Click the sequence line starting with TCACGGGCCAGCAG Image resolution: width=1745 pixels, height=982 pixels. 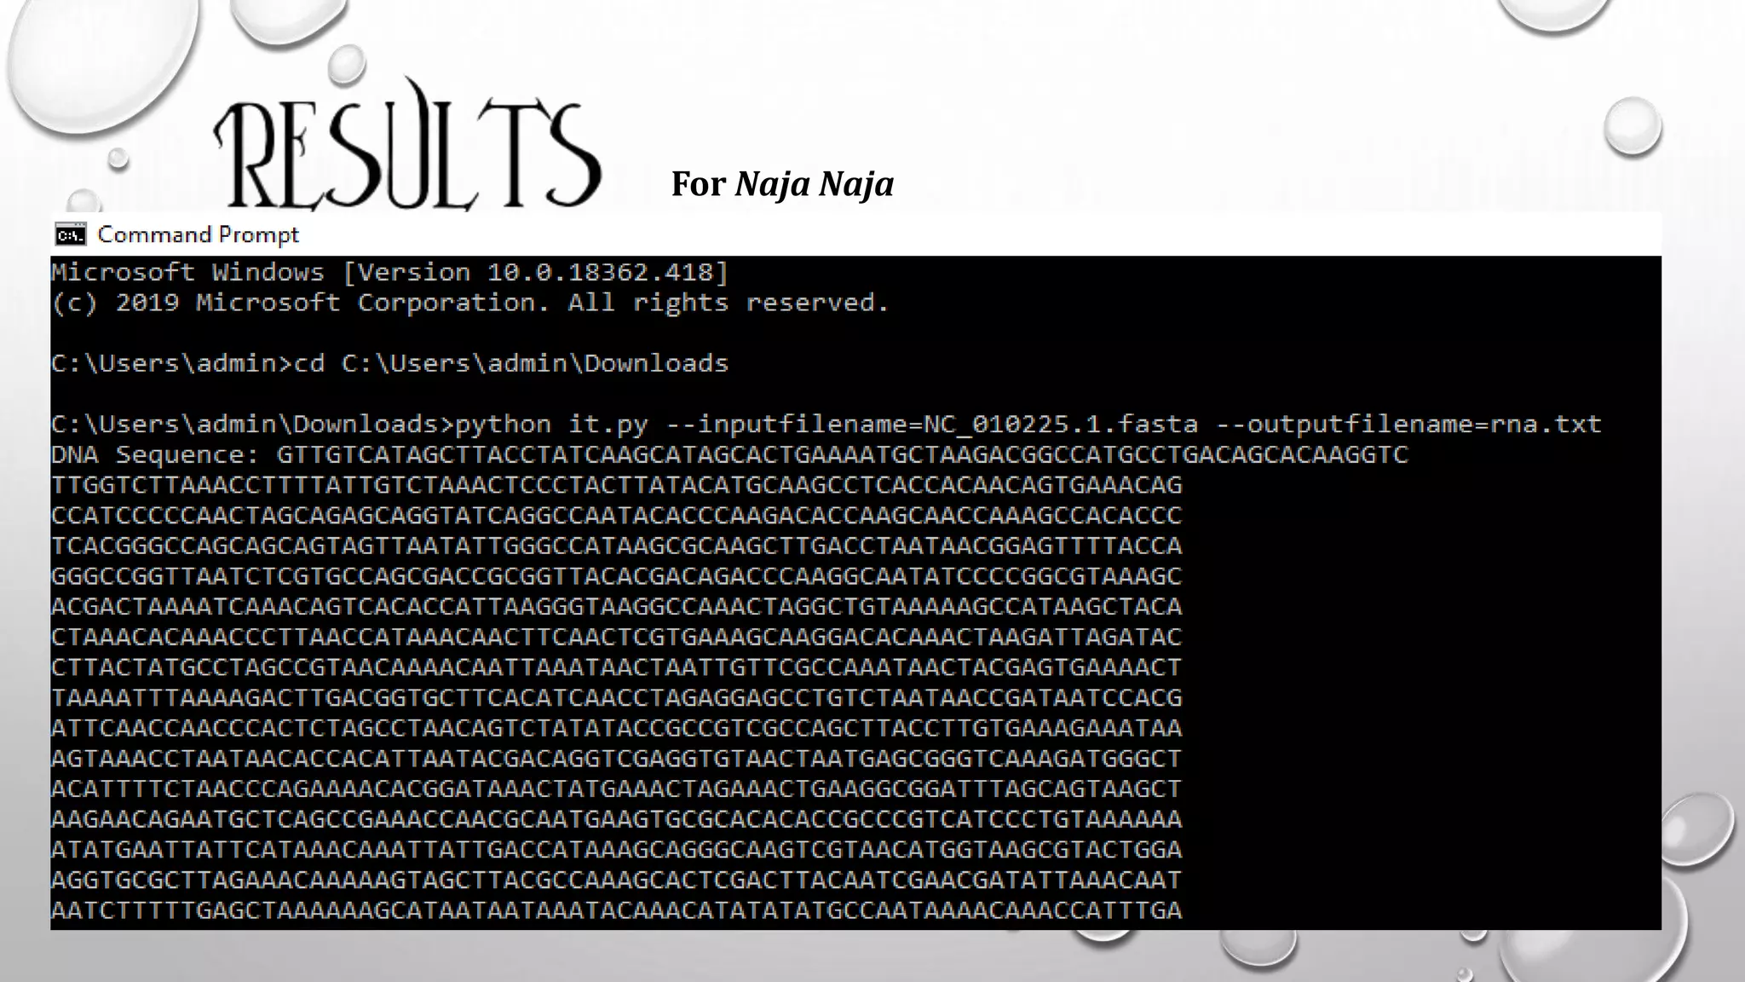point(617,546)
